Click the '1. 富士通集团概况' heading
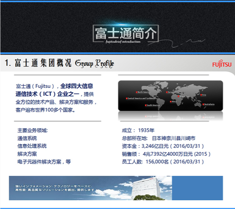 (38, 63)
